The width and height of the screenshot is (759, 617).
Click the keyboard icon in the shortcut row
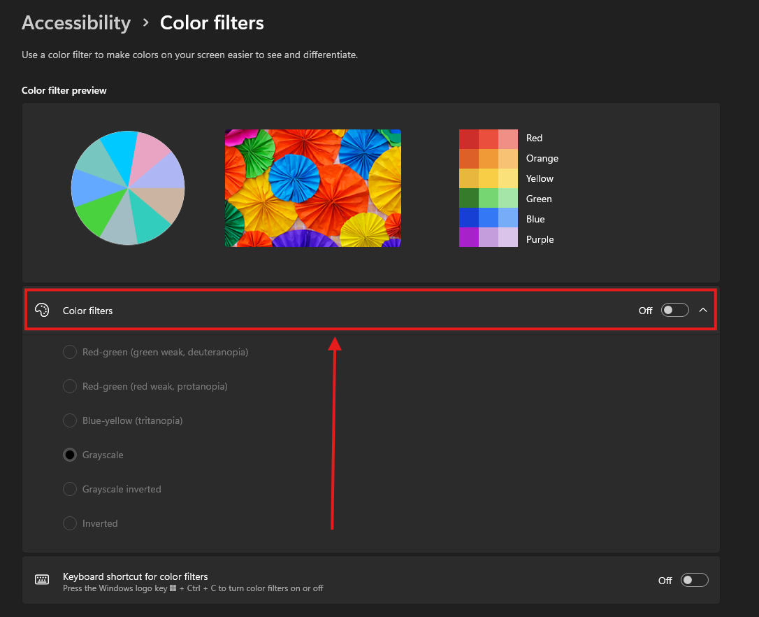click(42, 579)
